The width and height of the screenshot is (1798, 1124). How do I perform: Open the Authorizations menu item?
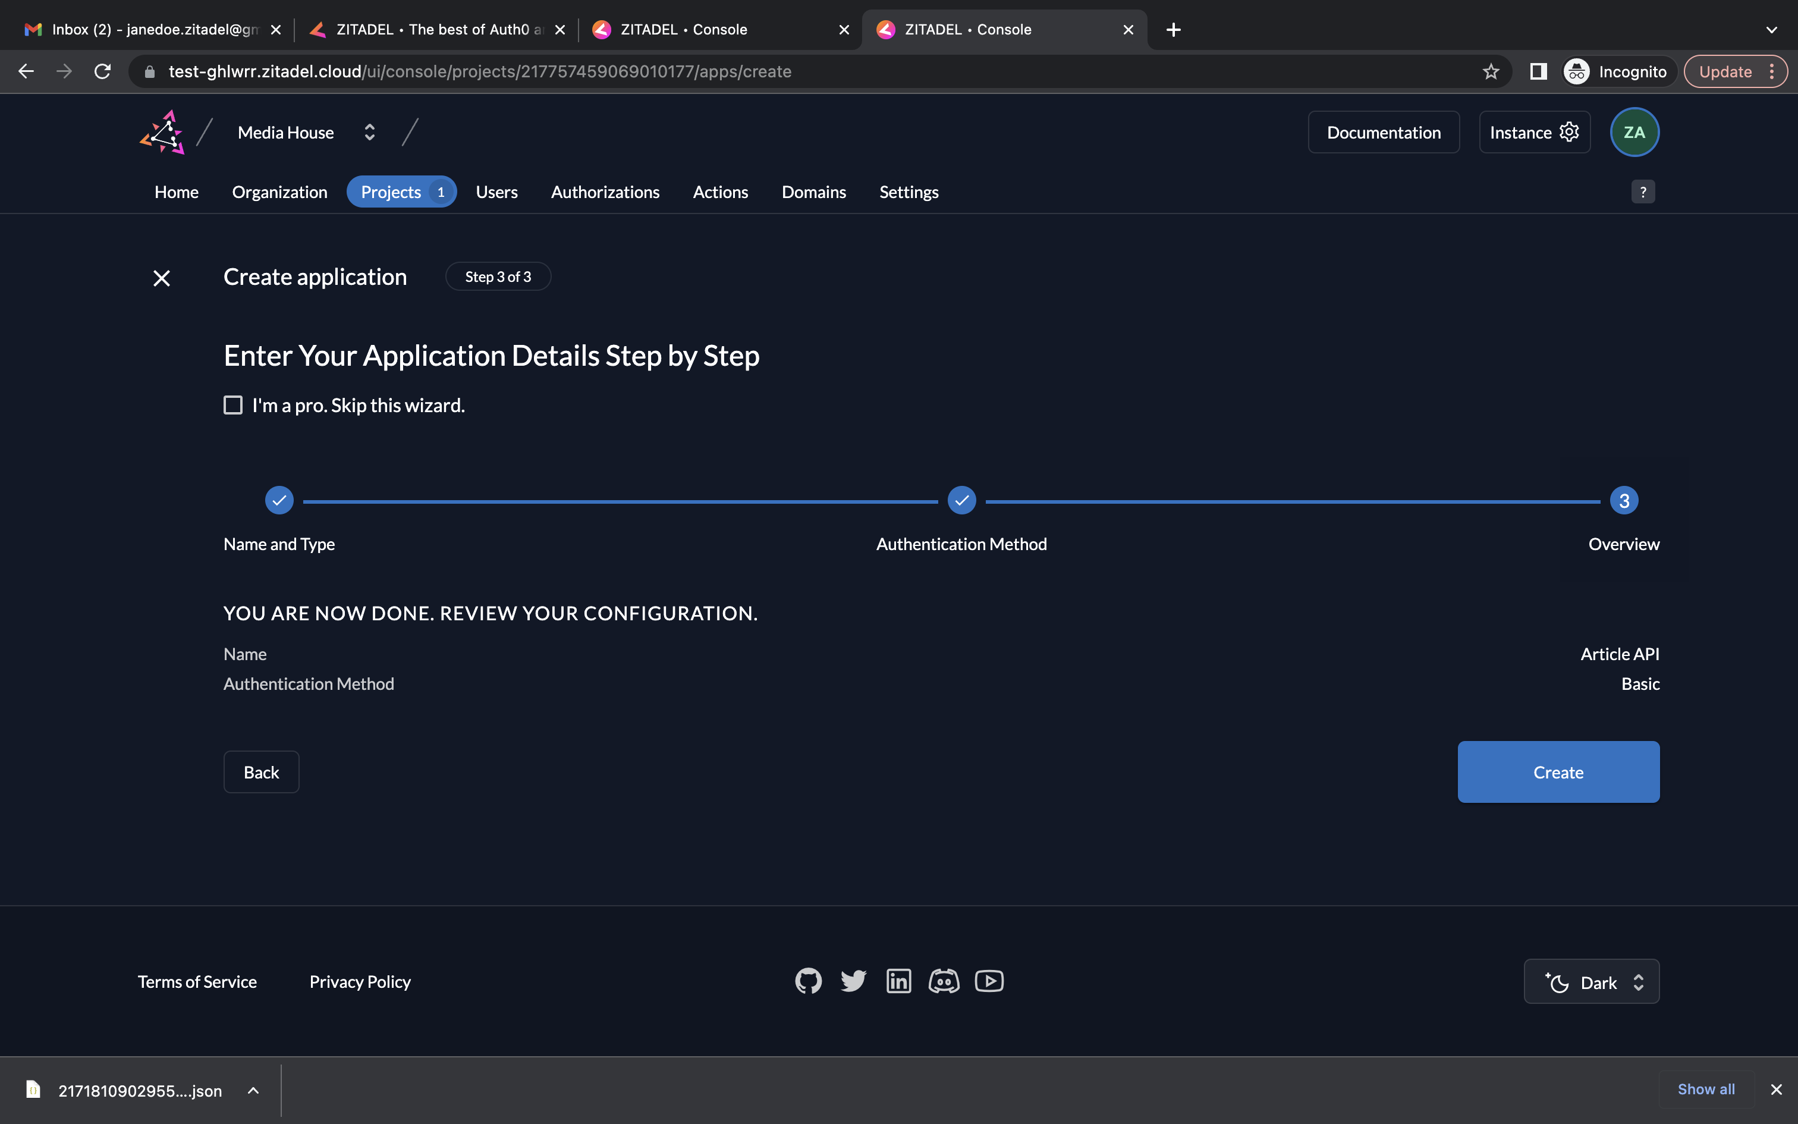[605, 191]
